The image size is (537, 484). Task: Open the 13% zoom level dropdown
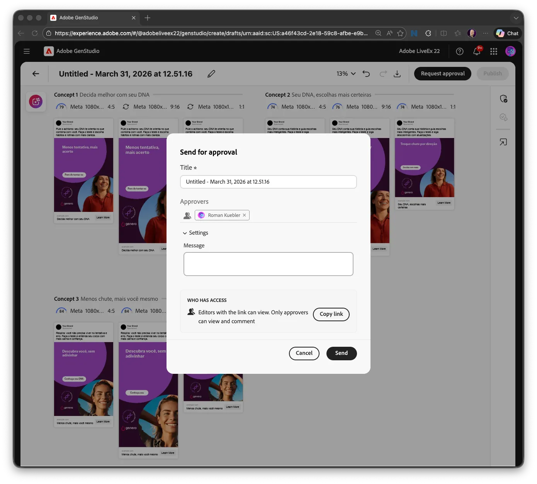click(346, 73)
